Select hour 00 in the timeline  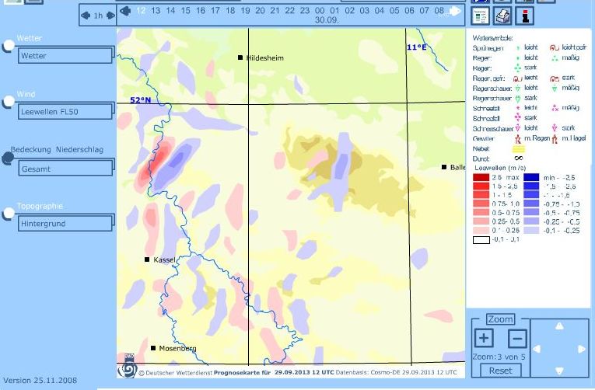pyautogui.click(x=320, y=11)
